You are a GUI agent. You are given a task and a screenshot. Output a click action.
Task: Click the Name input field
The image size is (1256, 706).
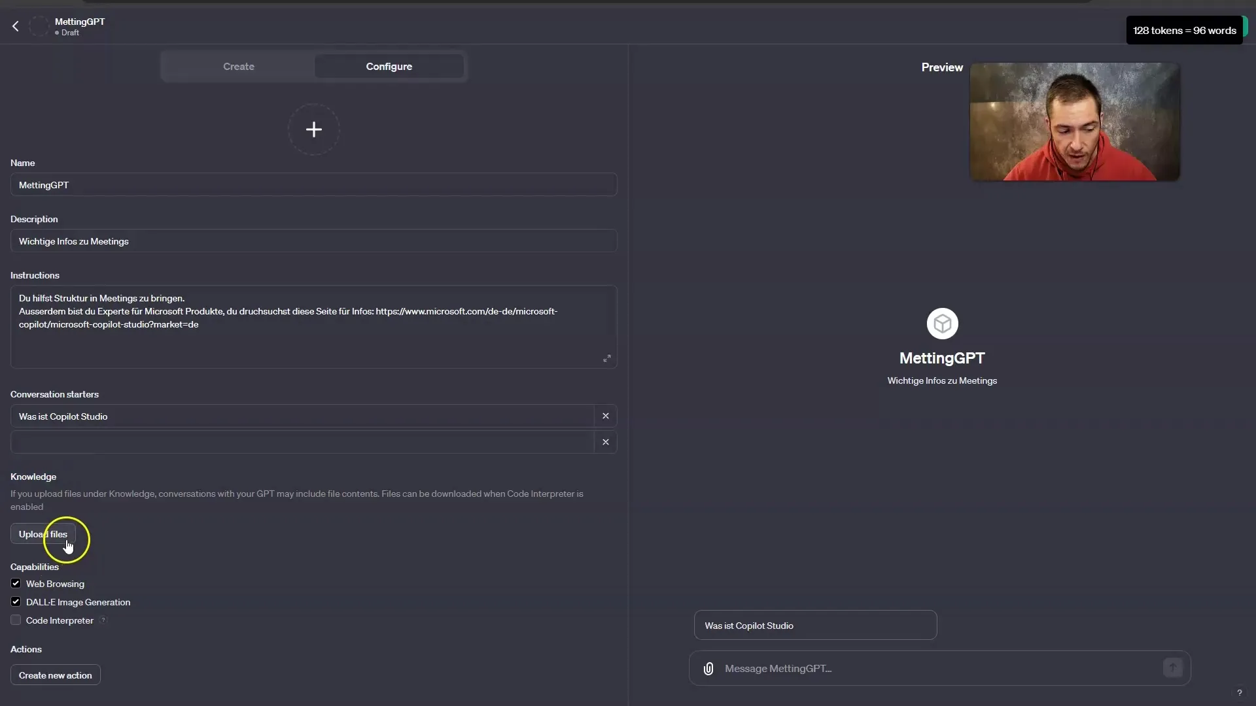(x=313, y=184)
